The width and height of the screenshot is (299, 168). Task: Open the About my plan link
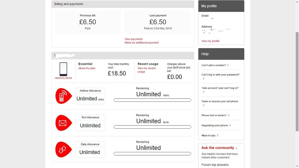pyautogui.click(x=87, y=68)
